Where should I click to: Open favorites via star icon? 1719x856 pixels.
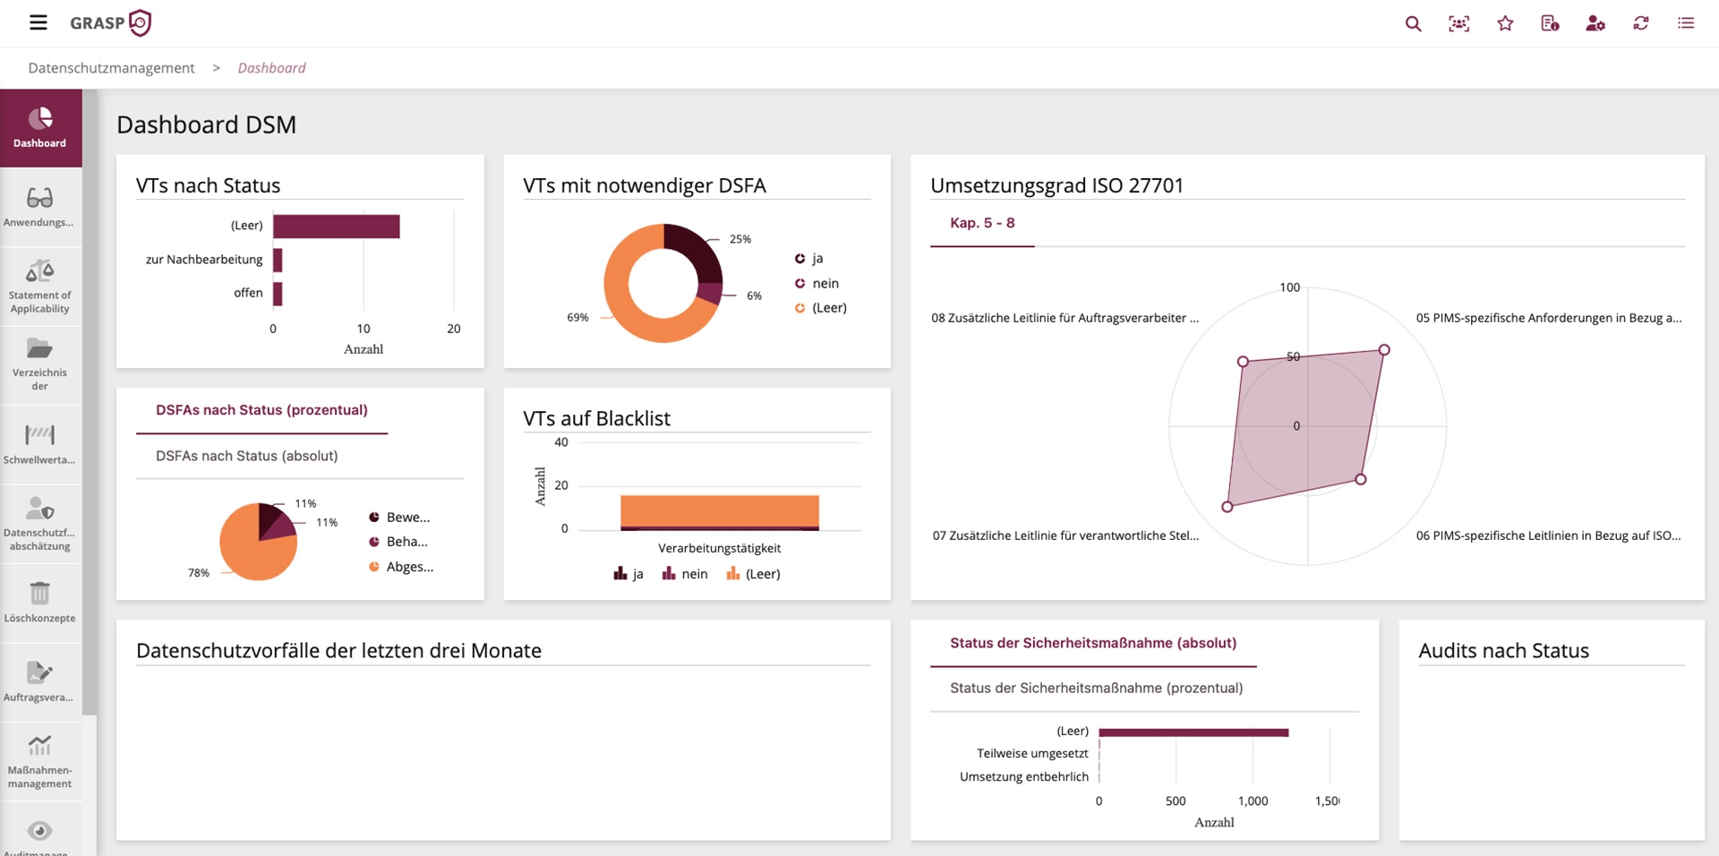1505,23
